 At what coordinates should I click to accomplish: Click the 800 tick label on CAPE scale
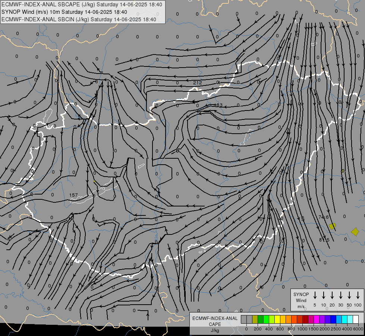[291, 329]
